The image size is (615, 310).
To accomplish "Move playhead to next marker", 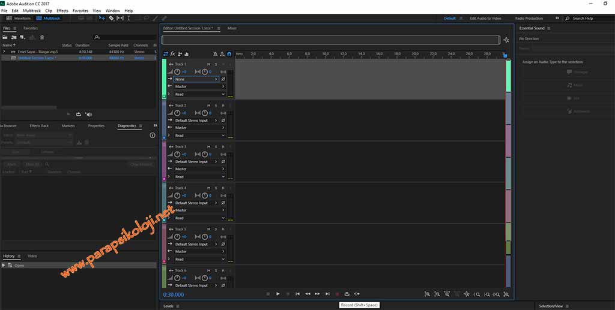I will point(327,294).
